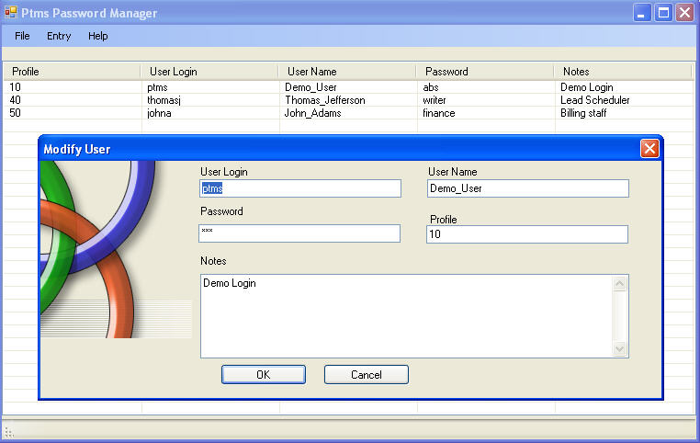This screenshot has width=700, height=443.
Task: Open the Help menu
Action: coord(97,36)
